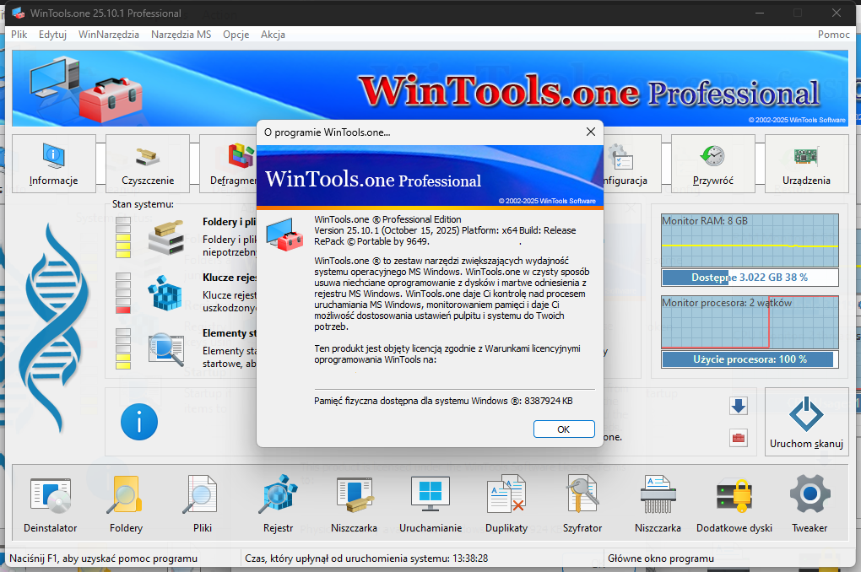
Task: Open the Akcja menu
Action: point(273,34)
